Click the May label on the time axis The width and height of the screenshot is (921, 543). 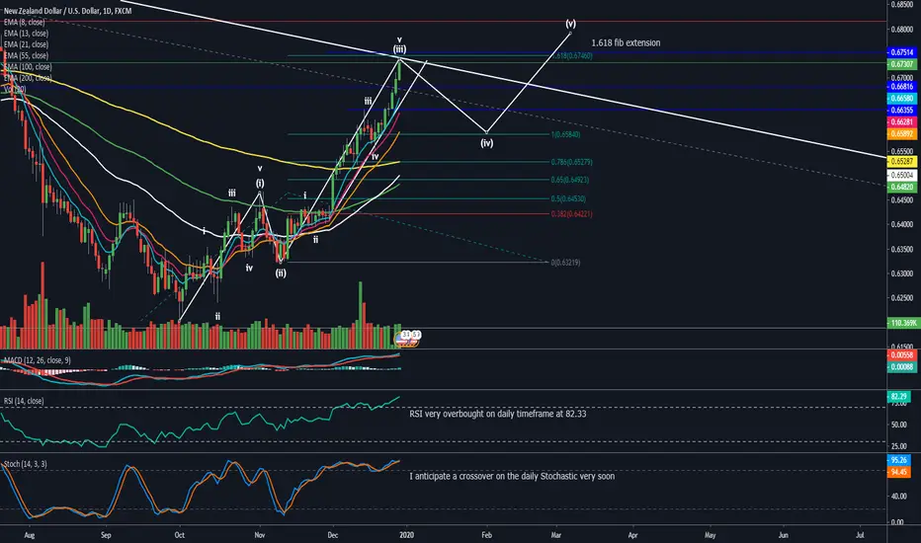[710, 535]
